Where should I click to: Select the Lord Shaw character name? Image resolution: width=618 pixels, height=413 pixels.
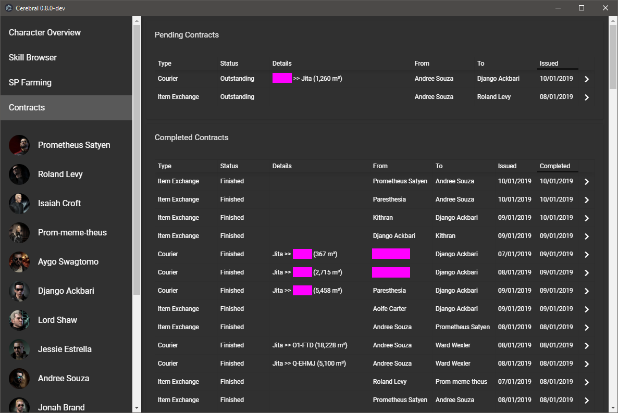click(x=57, y=320)
